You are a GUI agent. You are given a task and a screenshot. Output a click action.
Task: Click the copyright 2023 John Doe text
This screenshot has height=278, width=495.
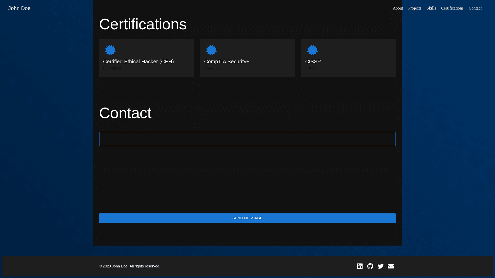pyautogui.click(x=129, y=266)
